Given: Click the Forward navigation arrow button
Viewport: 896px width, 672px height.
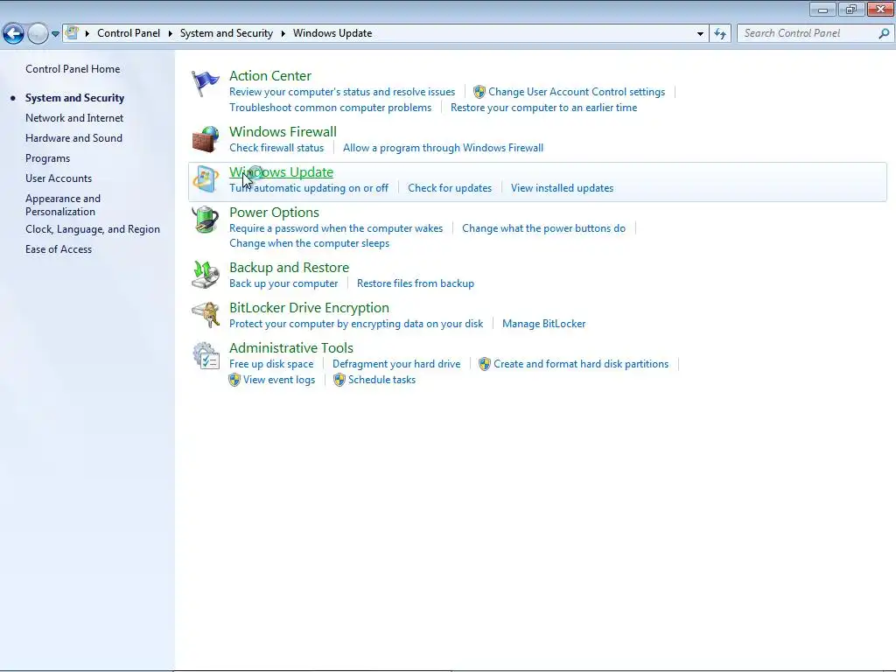Looking at the screenshot, I should coord(38,34).
